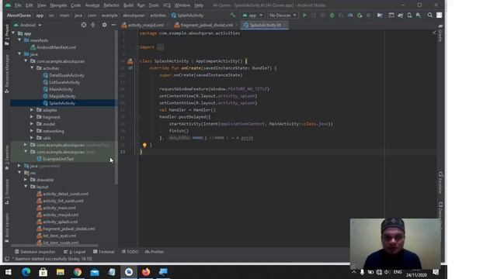The image size is (497, 279).
Task: Open Mail app from taskbar
Action: [95, 272]
